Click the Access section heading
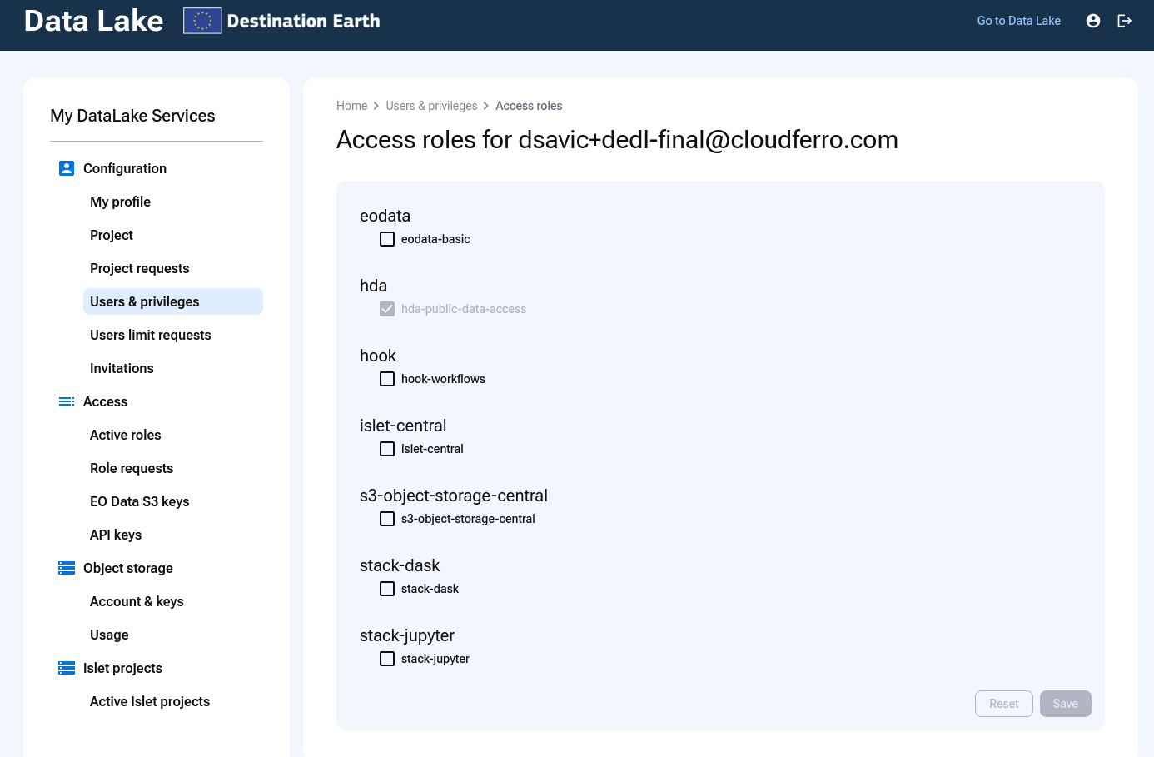 [105, 401]
